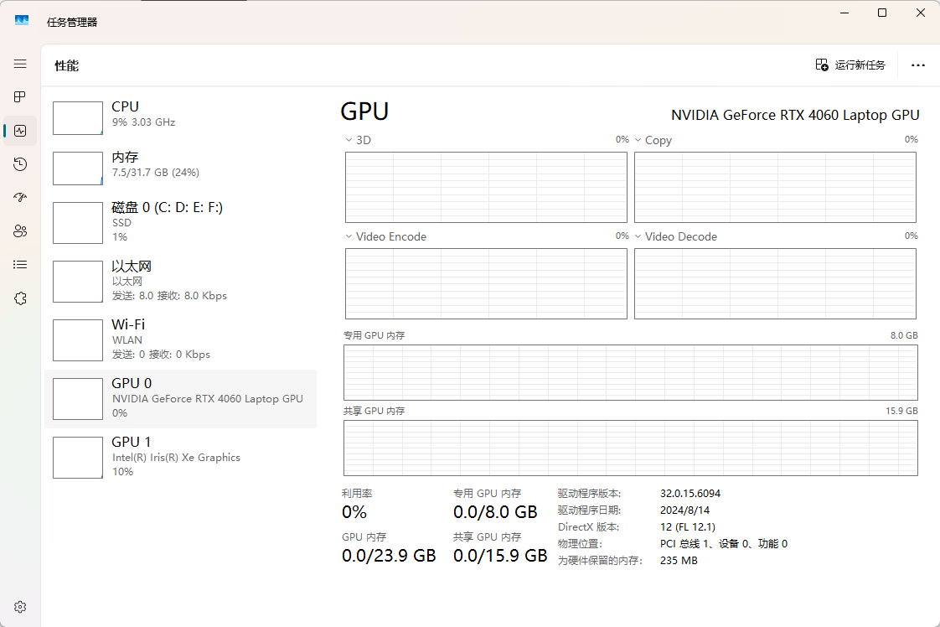The height and width of the screenshot is (627, 940).
Task: Expand the Video Encode dropdown
Action: 349,236
